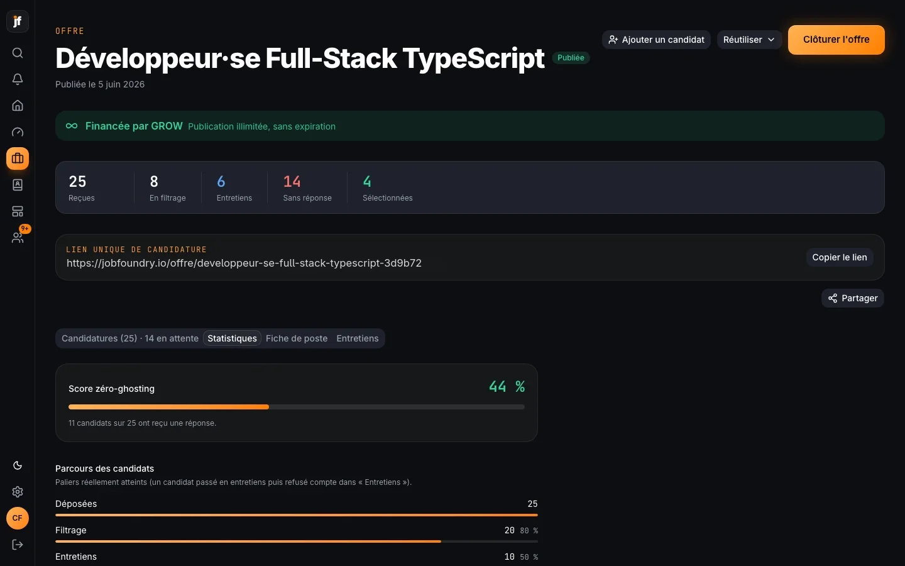Click the Entretiens funnel row label

click(x=76, y=557)
